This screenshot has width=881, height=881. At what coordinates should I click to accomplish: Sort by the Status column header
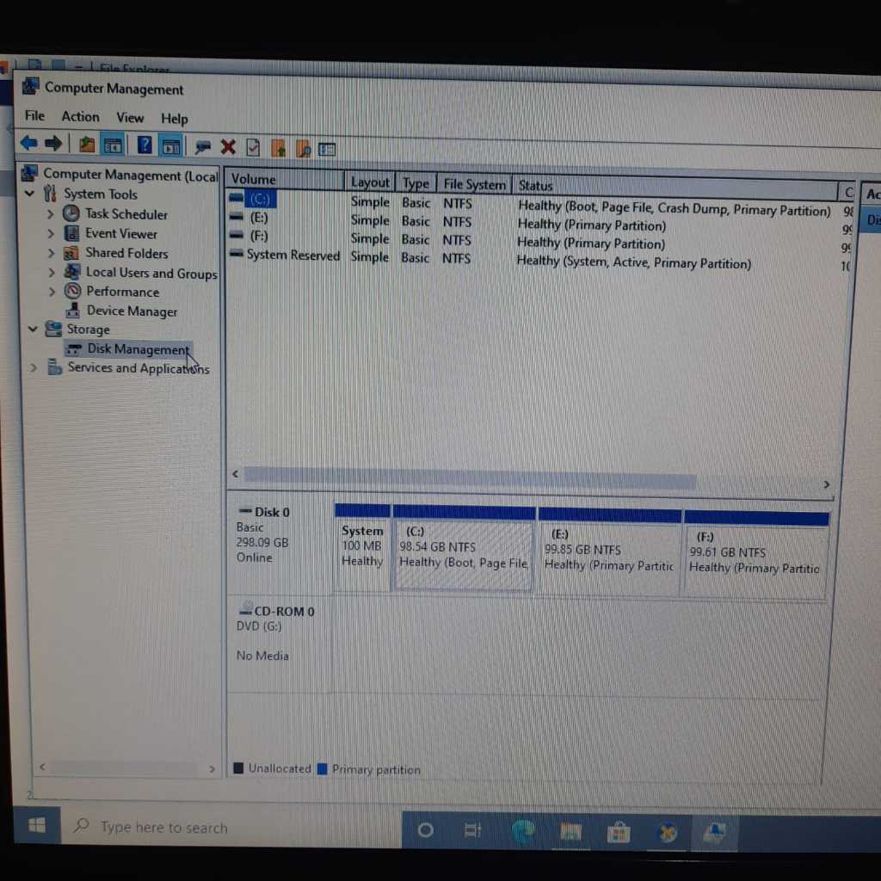675,188
